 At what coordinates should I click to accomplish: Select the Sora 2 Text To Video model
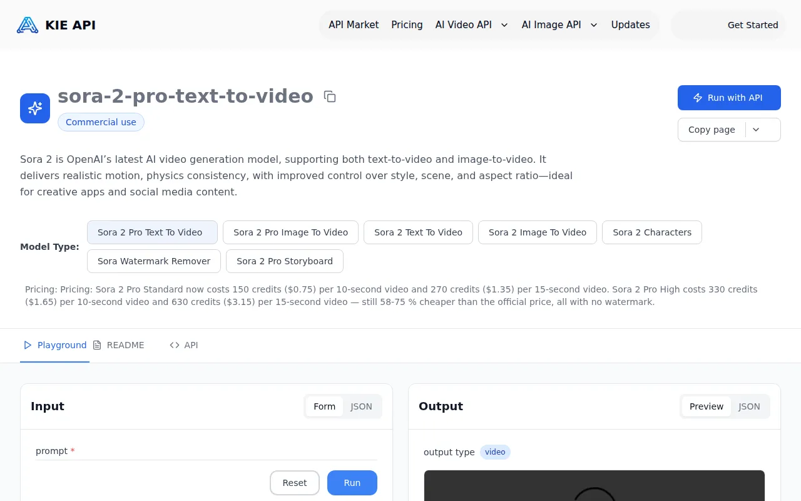tap(417, 232)
